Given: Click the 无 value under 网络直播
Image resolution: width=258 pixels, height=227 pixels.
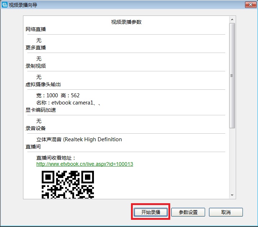Looking at the screenshot, I should pyautogui.click(x=39, y=40).
